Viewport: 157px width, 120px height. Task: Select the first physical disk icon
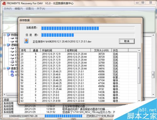point(12,38)
